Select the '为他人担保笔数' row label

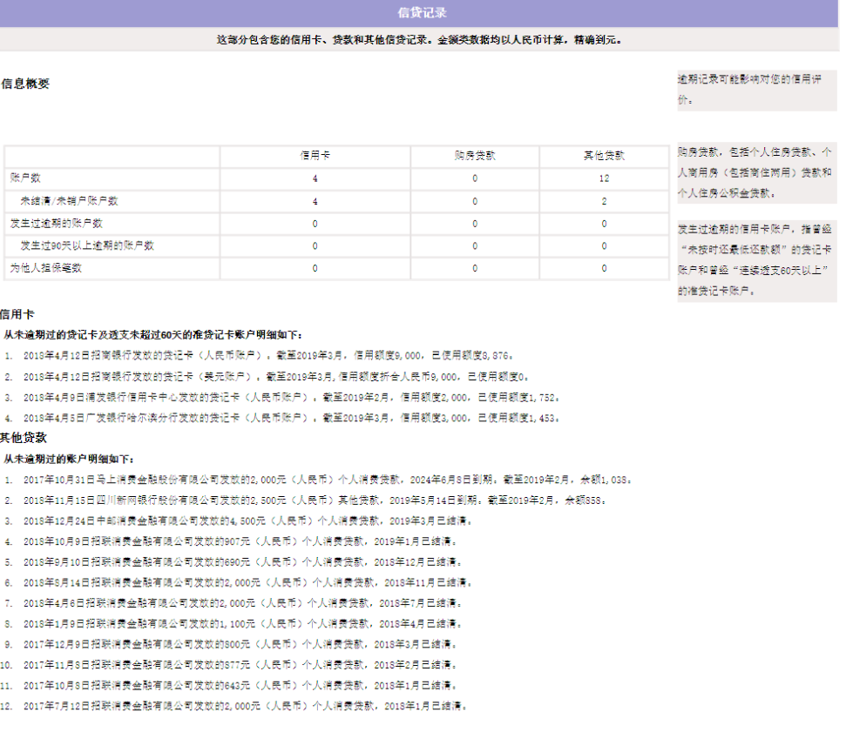click(46, 268)
